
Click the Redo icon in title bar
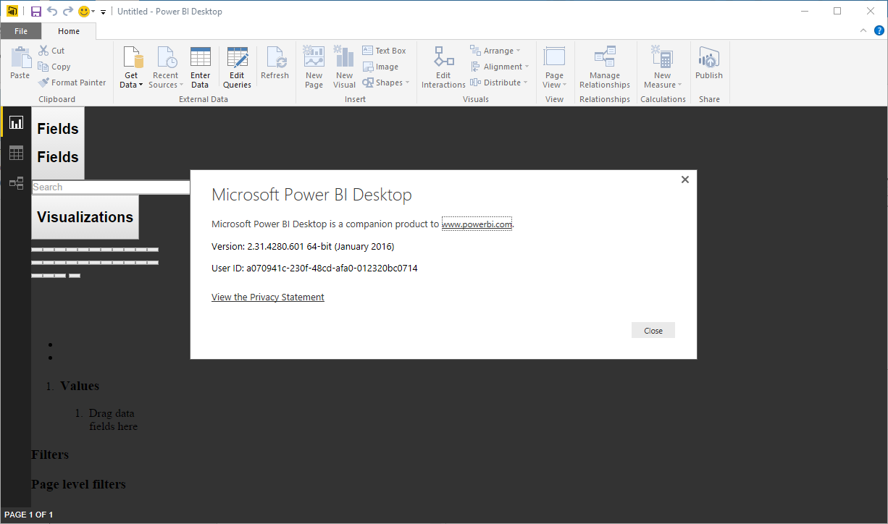coord(68,11)
